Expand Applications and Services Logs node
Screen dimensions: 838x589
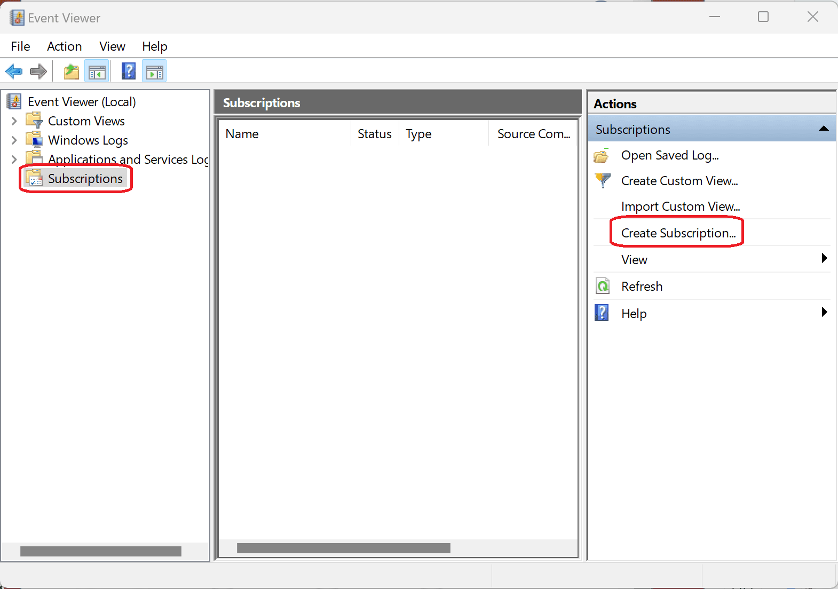point(14,159)
